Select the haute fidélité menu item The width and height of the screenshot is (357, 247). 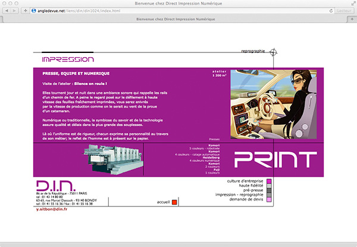[x=252, y=185]
